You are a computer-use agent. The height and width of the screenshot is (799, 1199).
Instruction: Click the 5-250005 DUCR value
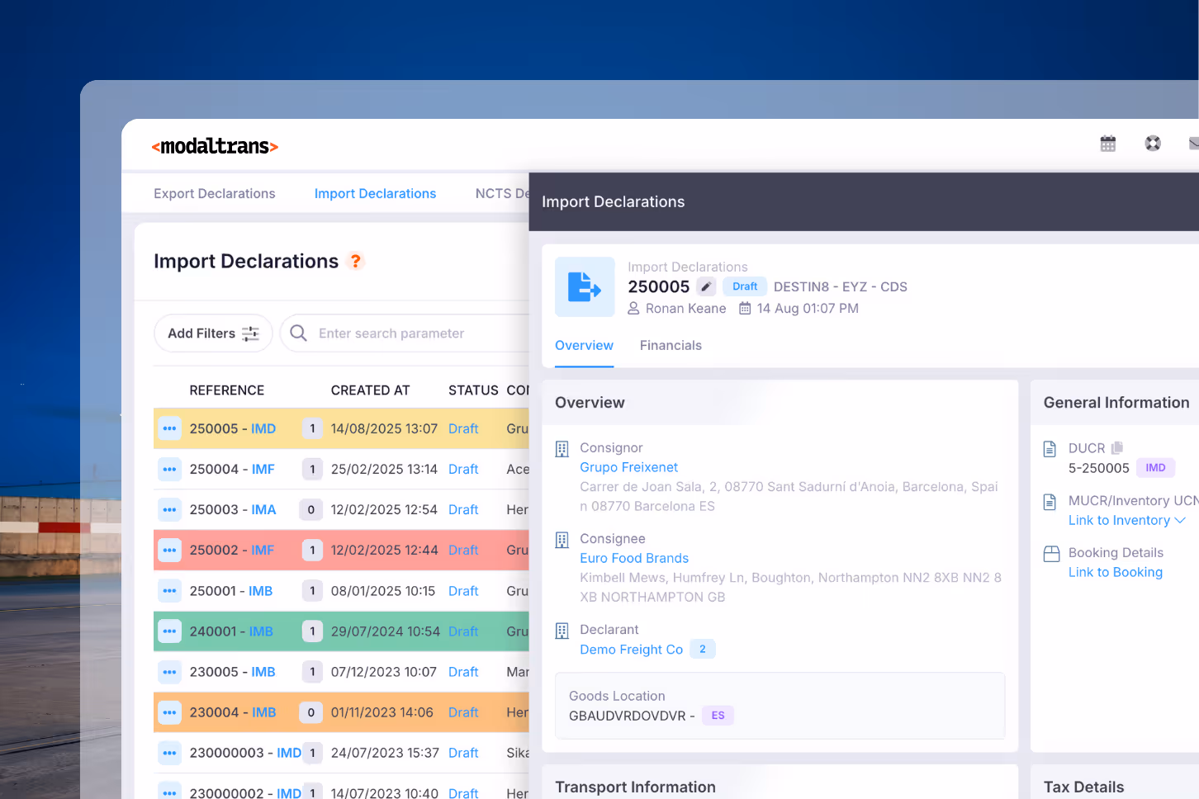tap(1099, 468)
